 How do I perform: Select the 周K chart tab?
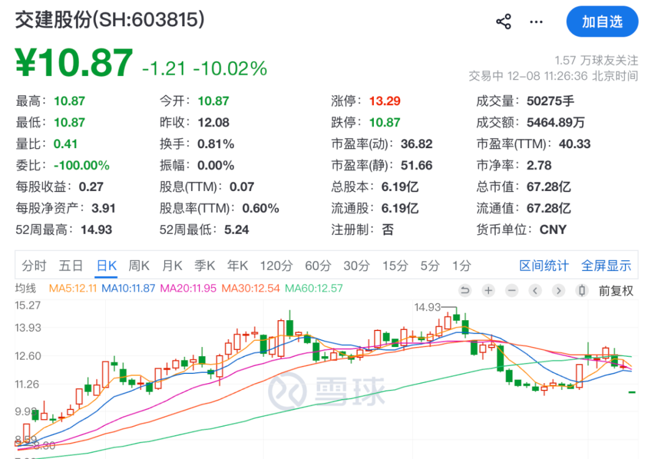tap(139, 266)
